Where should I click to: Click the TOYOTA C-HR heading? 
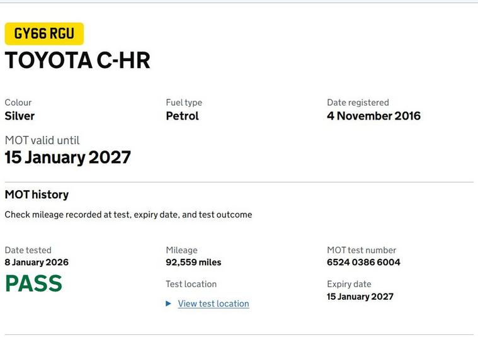point(77,60)
